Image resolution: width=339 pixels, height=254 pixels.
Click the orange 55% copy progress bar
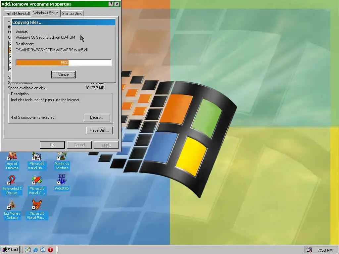pyautogui.click(x=64, y=63)
